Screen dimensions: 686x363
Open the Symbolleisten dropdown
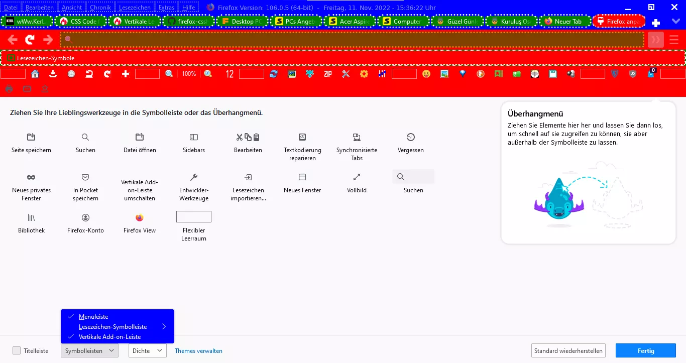[89, 350]
